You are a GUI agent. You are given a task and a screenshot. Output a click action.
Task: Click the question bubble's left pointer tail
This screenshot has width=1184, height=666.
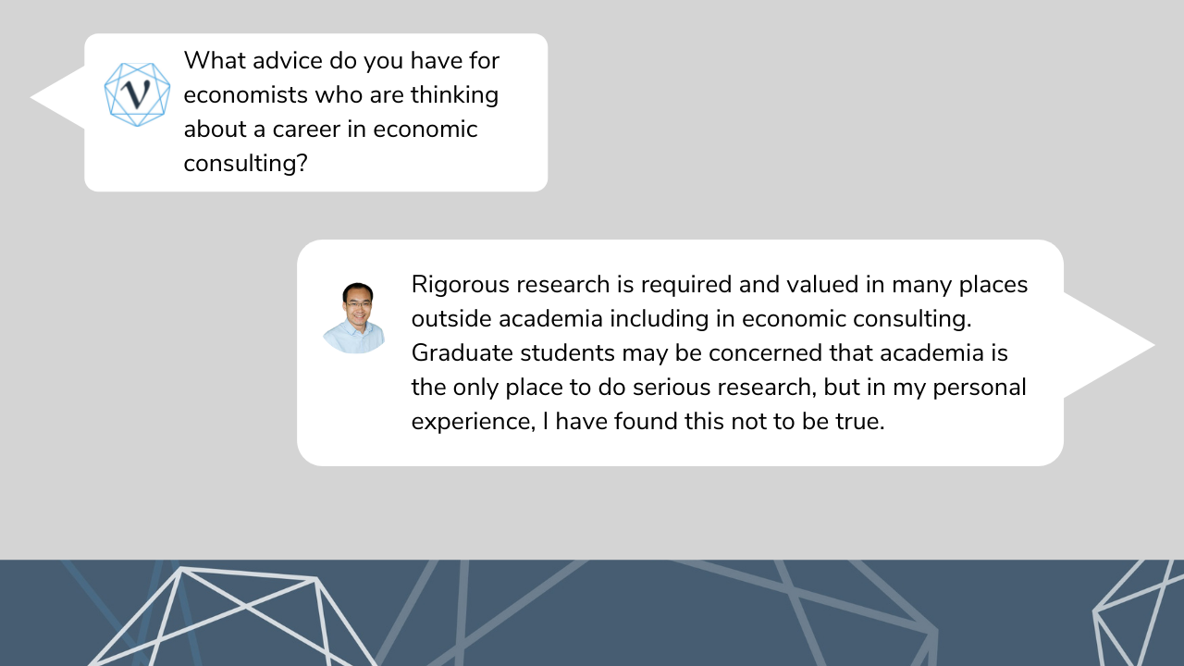57,97
